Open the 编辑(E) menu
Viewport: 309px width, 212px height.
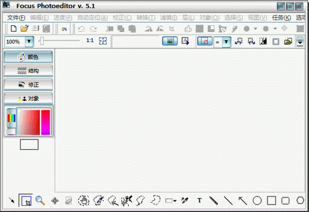coord(39,18)
